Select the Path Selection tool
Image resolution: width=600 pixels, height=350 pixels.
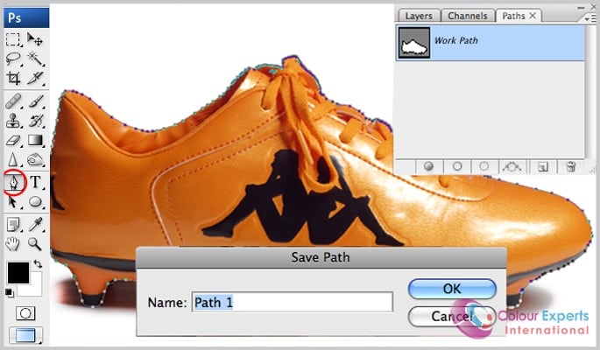[13, 201]
